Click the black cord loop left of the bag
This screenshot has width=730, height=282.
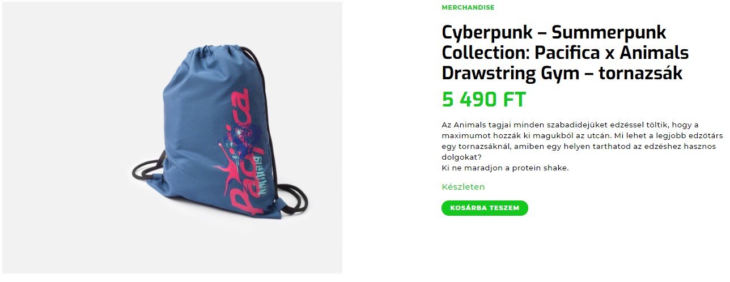point(147,169)
